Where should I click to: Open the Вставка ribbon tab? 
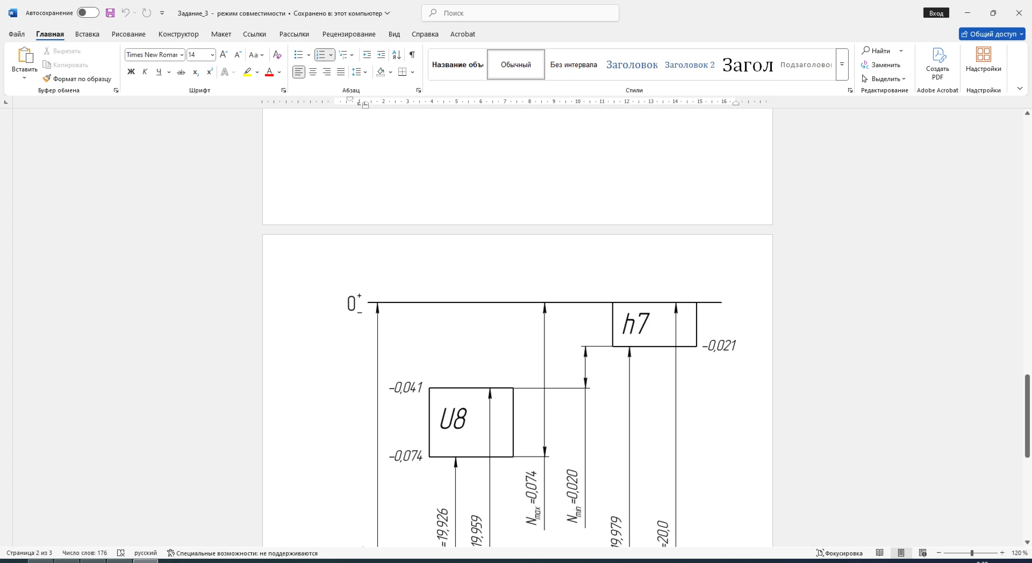click(x=87, y=34)
